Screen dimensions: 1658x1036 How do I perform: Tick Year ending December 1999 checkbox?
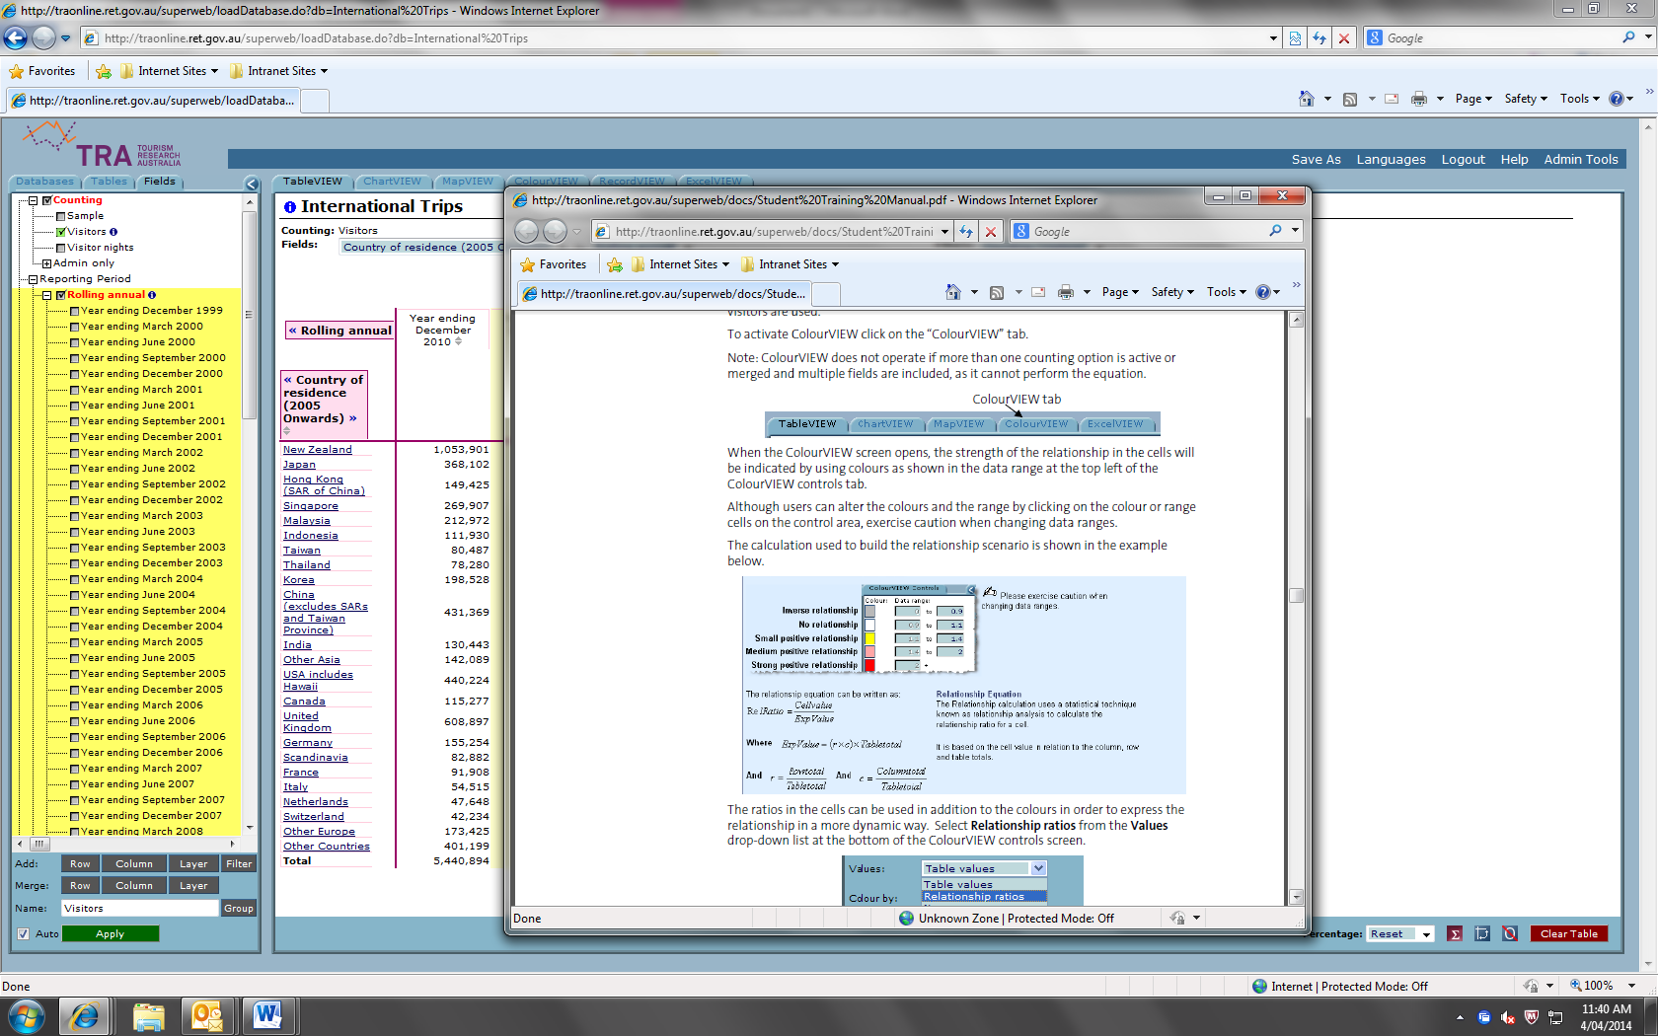pos(74,311)
